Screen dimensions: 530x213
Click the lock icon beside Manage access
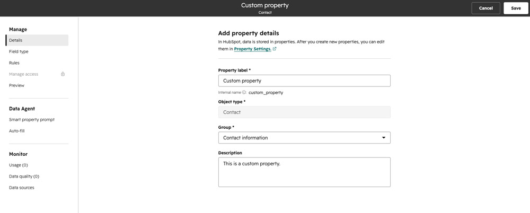(x=63, y=74)
